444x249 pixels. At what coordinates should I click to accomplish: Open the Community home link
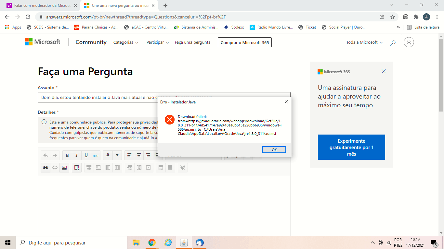click(91, 42)
